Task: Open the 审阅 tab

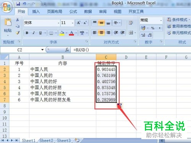Action: [103, 11]
